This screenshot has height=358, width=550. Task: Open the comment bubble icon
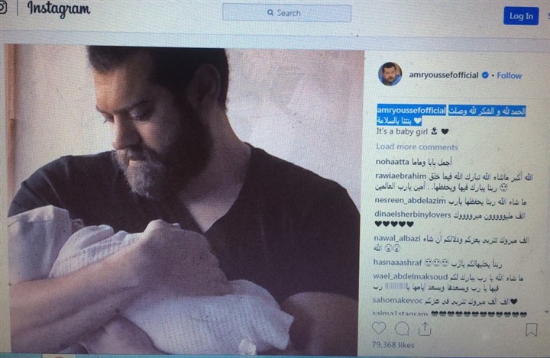(x=402, y=328)
